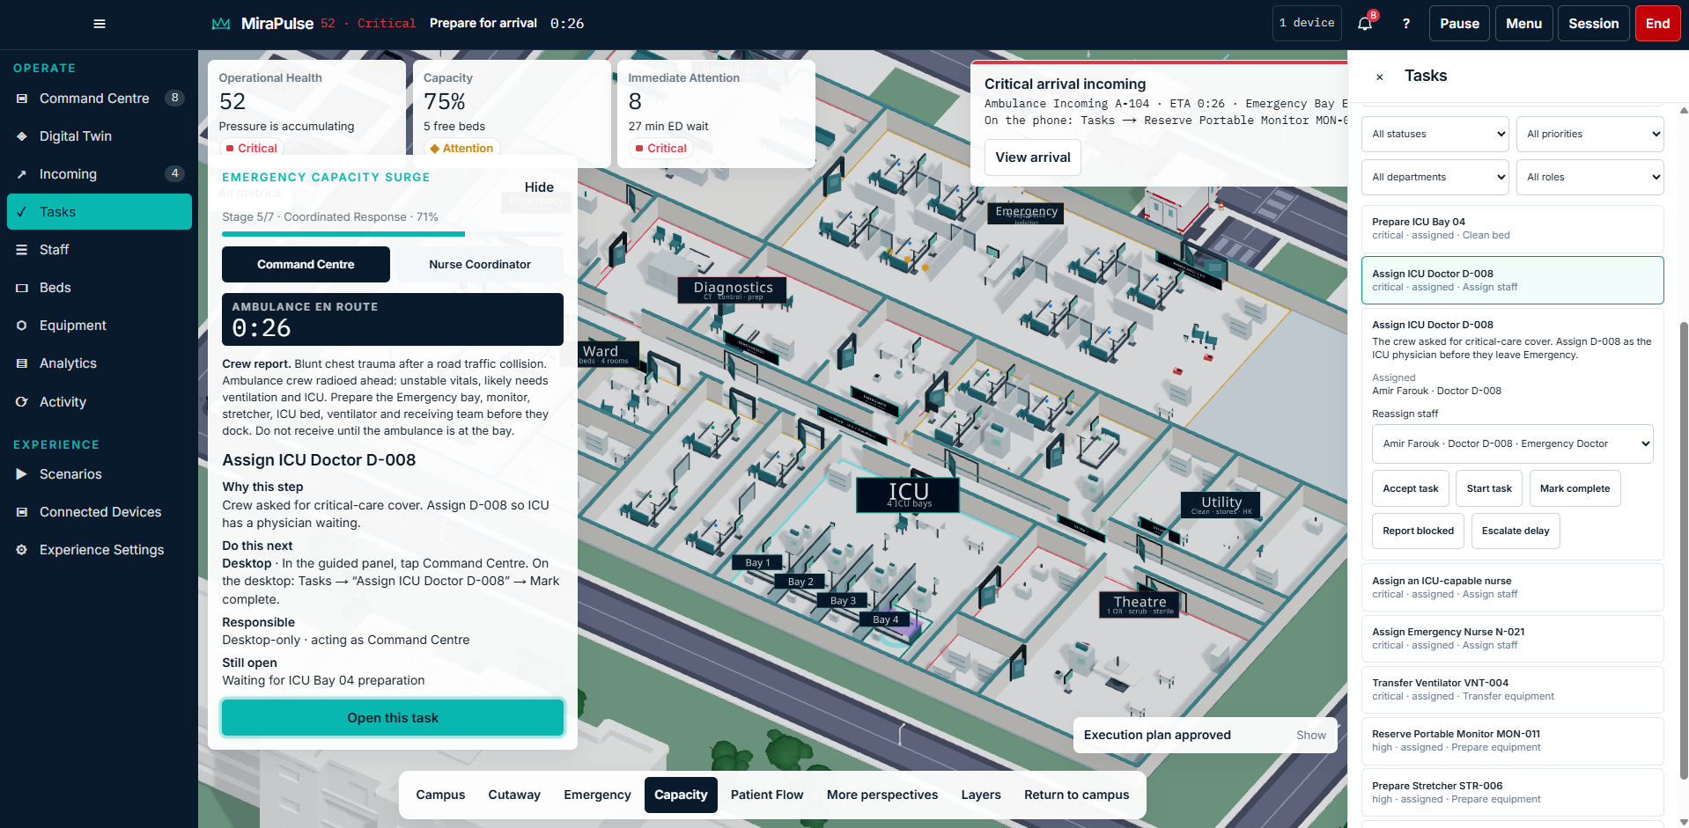The image size is (1689, 828).
Task: Click the Incoming arrow icon
Action: coord(22,174)
